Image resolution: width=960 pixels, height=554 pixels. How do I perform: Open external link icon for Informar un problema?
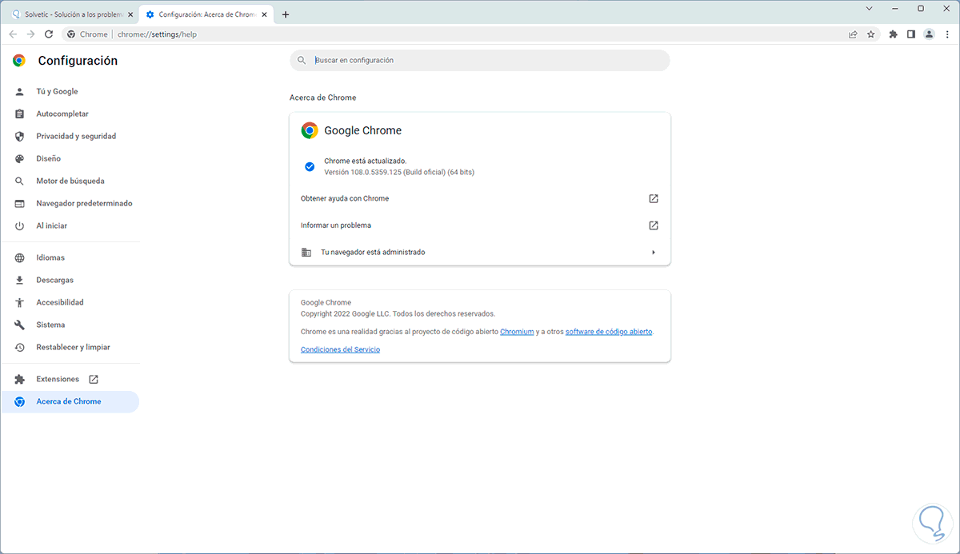(653, 225)
